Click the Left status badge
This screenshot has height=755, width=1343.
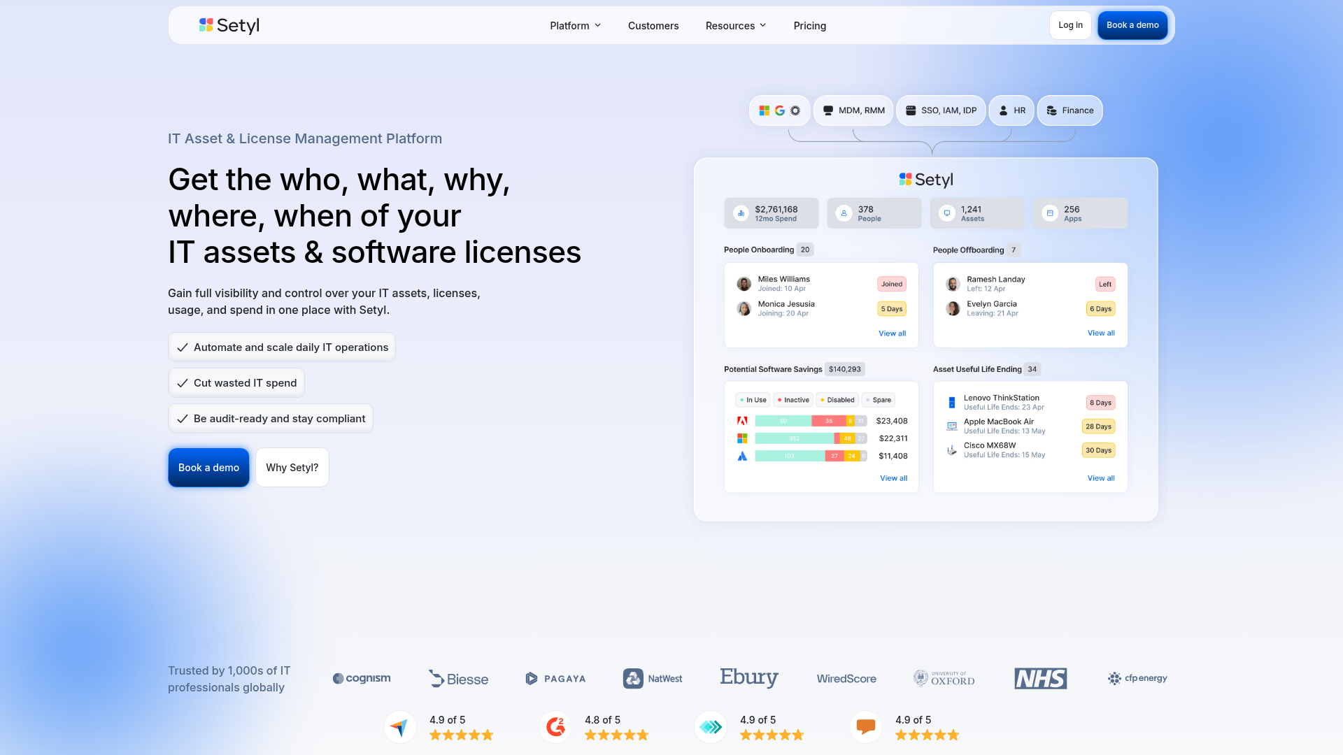(x=1105, y=284)
